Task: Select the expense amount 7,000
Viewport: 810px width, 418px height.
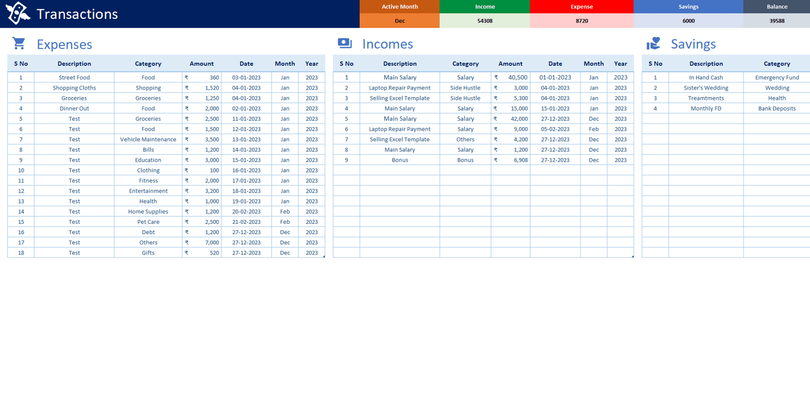Action: pos(202,243)
